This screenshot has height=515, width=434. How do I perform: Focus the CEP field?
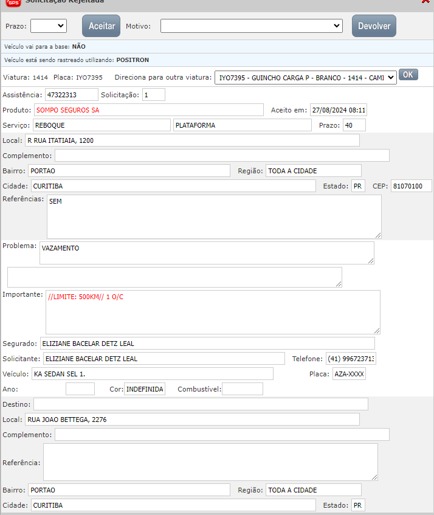pos(411,186)
